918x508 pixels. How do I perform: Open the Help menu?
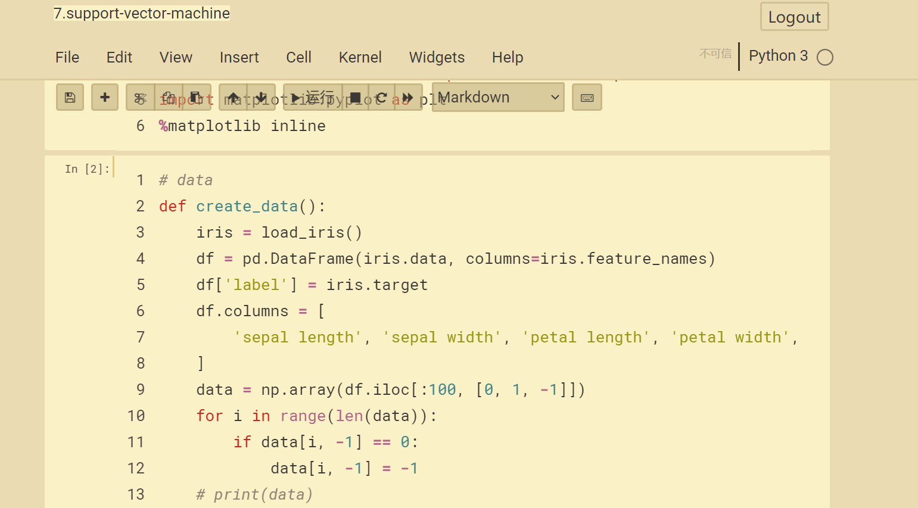(508, 57)
